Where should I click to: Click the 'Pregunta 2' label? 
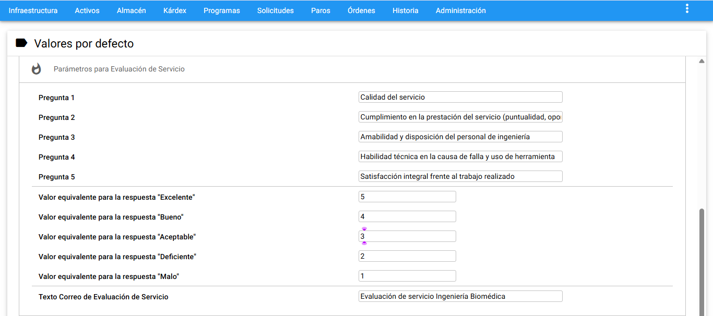57,117
